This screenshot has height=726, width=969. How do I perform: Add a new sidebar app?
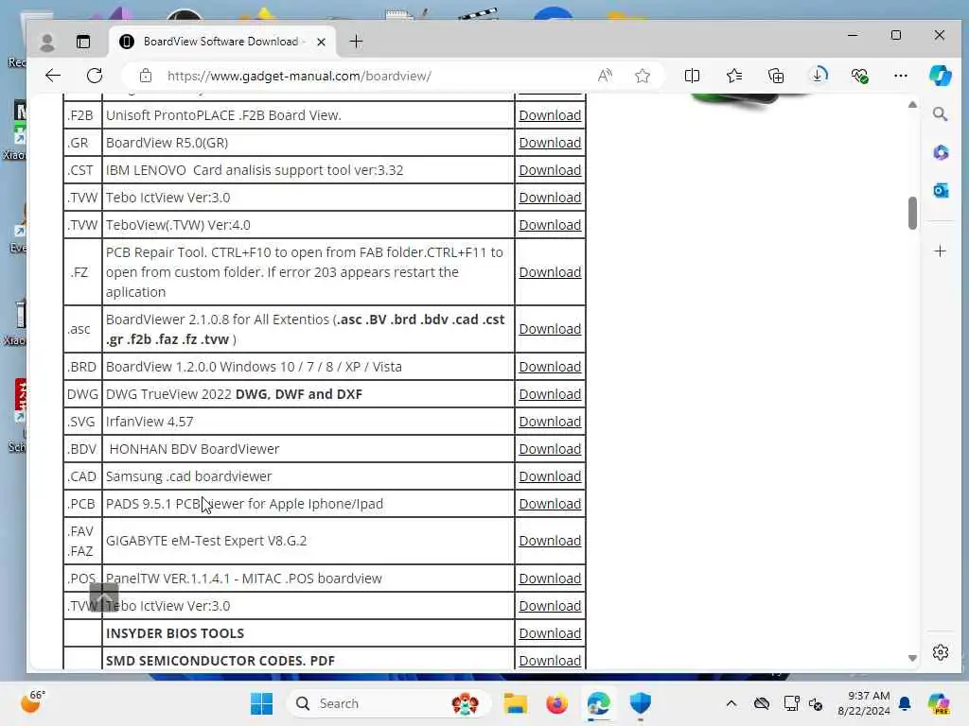coord(940,251)
